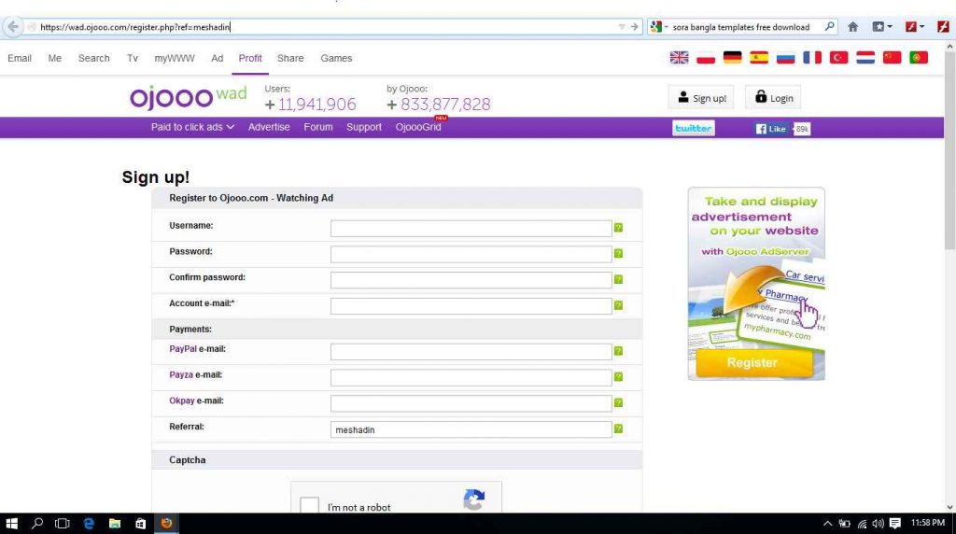The width and height of the screenshot is (956, 534).
Task: Switch language with the UK flag
Action: pyautogui.click(x=679, y=58)
